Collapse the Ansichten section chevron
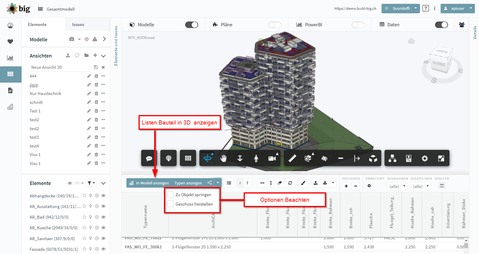 click(x=103, y=56)
